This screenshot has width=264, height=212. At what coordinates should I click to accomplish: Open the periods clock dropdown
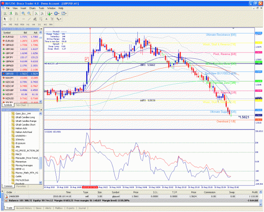point(57,13)
